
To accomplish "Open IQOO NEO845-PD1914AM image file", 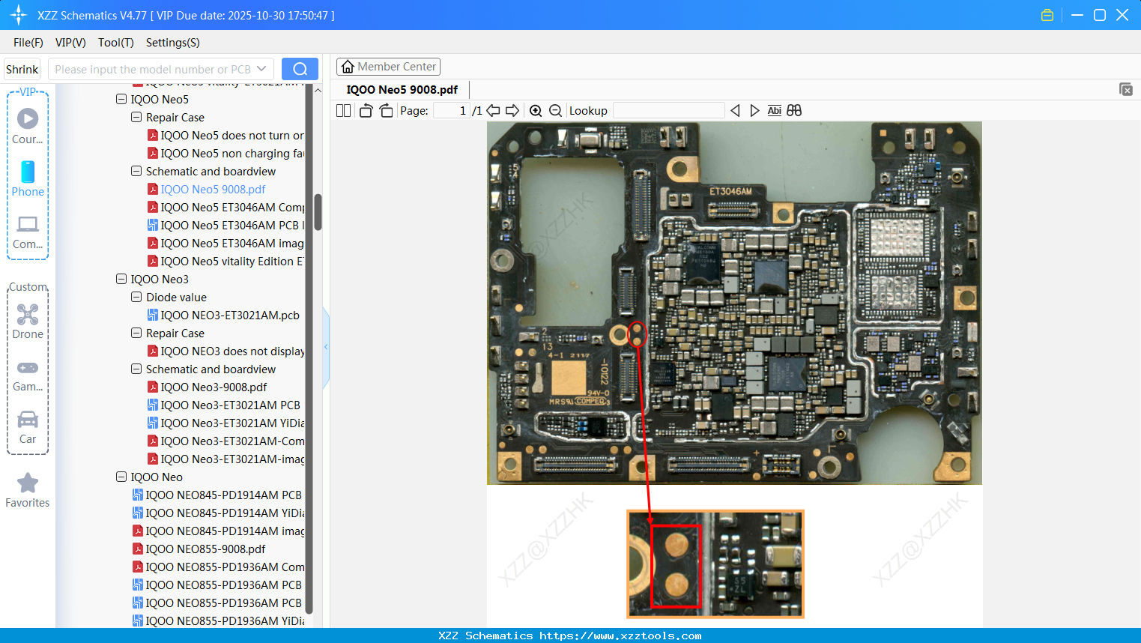I will pyautogui.click(x=218, y=531).
